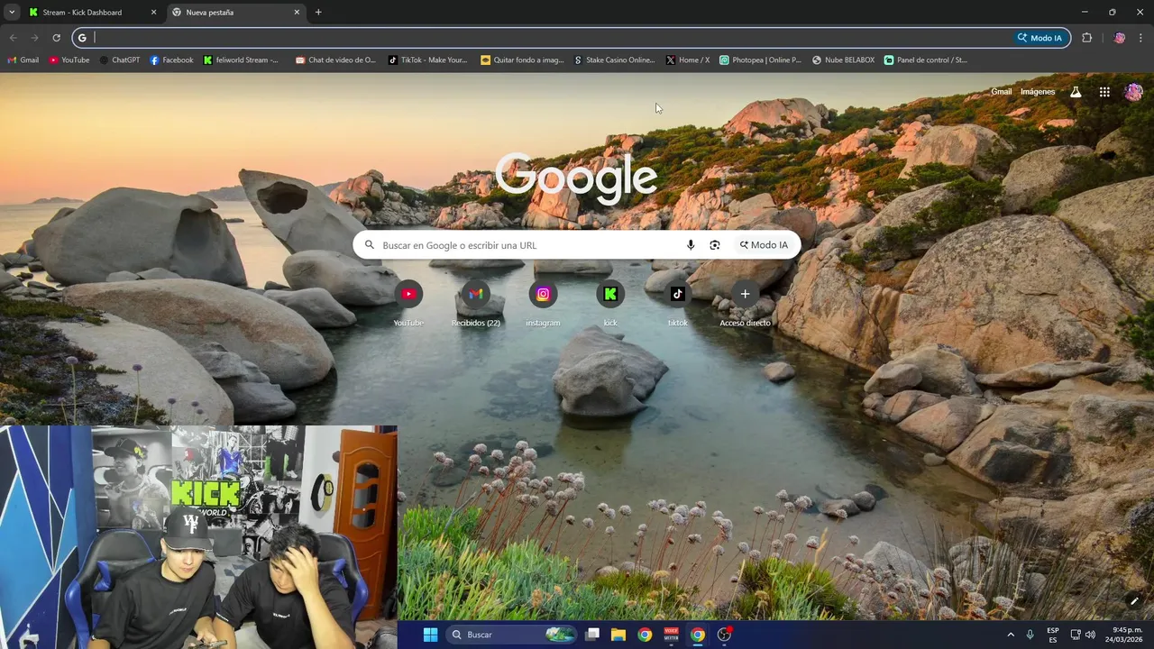
Task: Click the Gmail link at page top right
Action: click(x=1001, y=92)
